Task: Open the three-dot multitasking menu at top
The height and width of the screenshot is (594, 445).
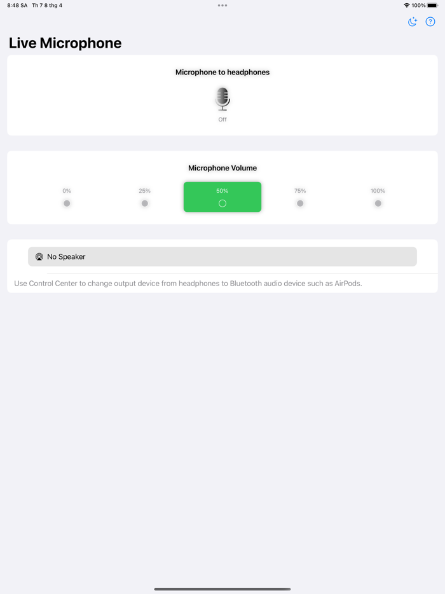Action: pos(222,5)
